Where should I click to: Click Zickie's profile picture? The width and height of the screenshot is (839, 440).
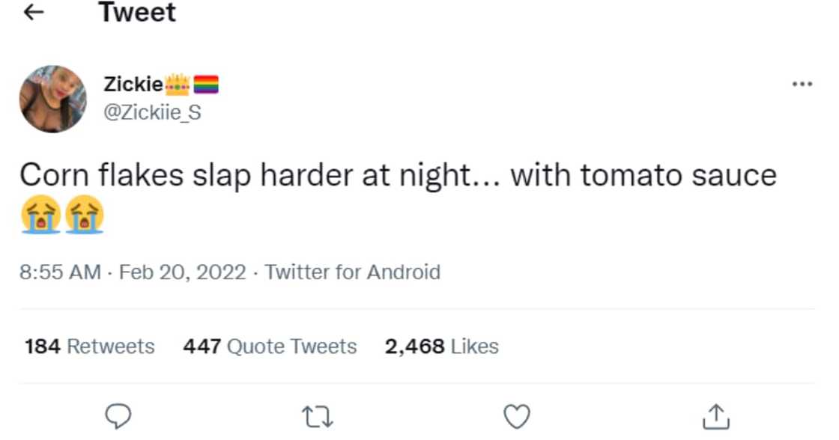click(52, 99)
